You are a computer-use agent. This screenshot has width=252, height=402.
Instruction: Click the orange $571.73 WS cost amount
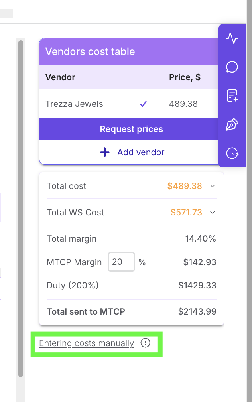[186, 212]
